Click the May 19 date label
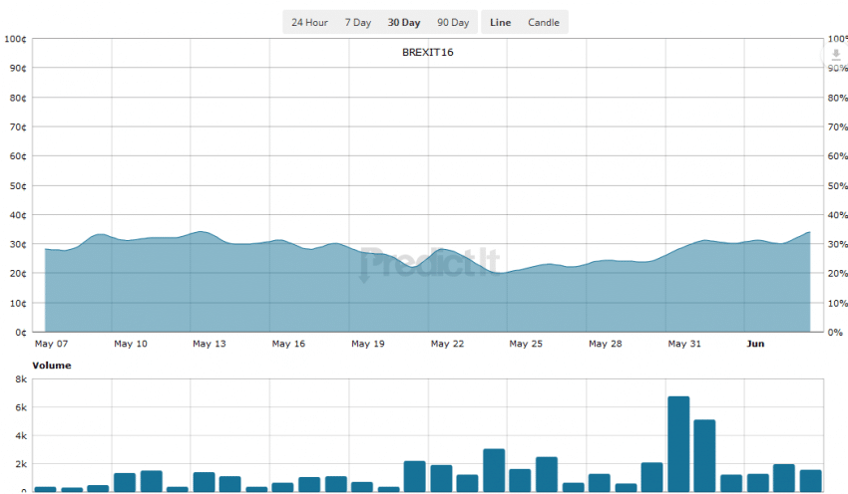The image size is (848, 494). point(368,344)
